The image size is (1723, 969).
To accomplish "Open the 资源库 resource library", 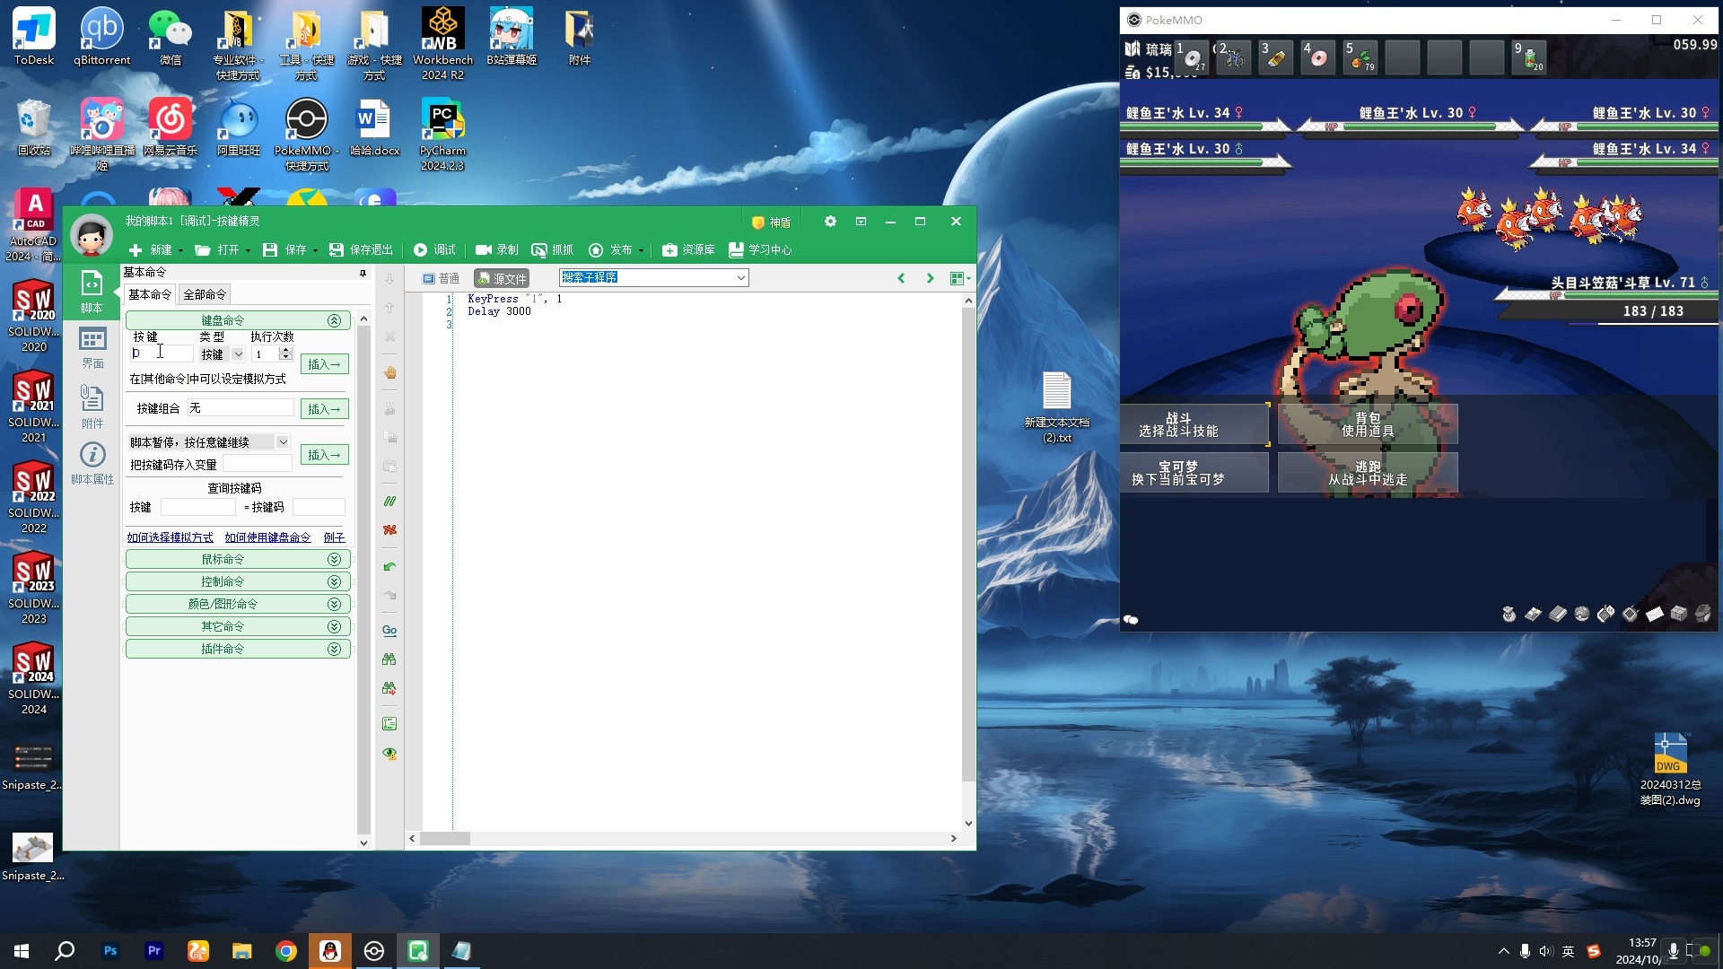I will point(688,249).
